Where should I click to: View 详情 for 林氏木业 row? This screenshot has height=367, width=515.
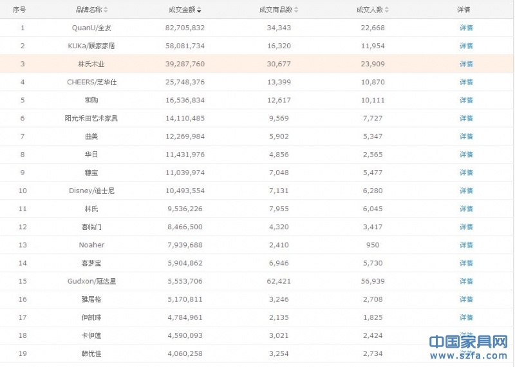[466, 64]
